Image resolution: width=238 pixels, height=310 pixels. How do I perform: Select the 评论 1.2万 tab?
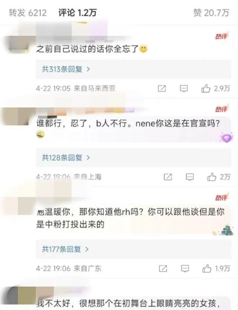click(77, 13)
